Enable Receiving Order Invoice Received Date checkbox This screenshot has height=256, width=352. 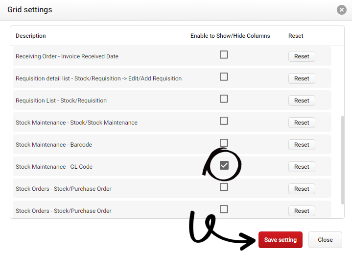click(224, 54)
